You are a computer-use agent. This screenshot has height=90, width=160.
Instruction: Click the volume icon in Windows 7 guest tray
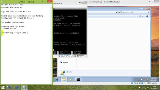pyautogui.click(x=142, y=80)
